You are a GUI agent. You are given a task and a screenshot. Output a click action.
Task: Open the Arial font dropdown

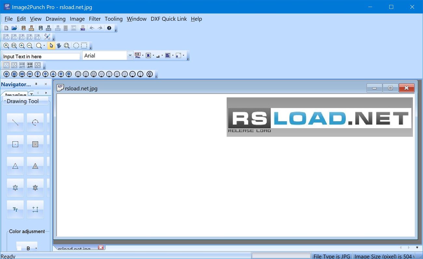pos(130,56)
